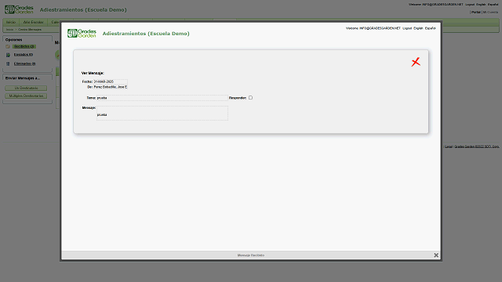The image size is (502, 282).
Task: Click the Grades Garden logo in the dialog
Action: click(82, 33)
